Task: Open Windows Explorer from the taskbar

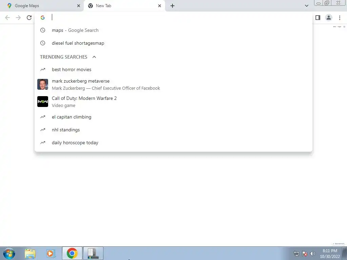Action: click(x=30, y=254)
